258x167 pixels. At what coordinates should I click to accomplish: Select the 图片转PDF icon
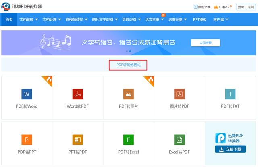point(179,94)
